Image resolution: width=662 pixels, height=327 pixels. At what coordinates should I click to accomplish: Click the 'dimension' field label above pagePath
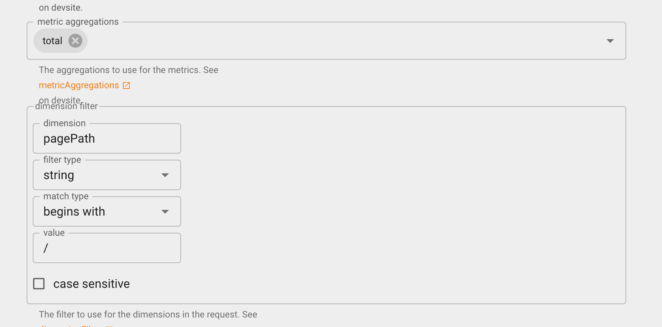[64, 123]
